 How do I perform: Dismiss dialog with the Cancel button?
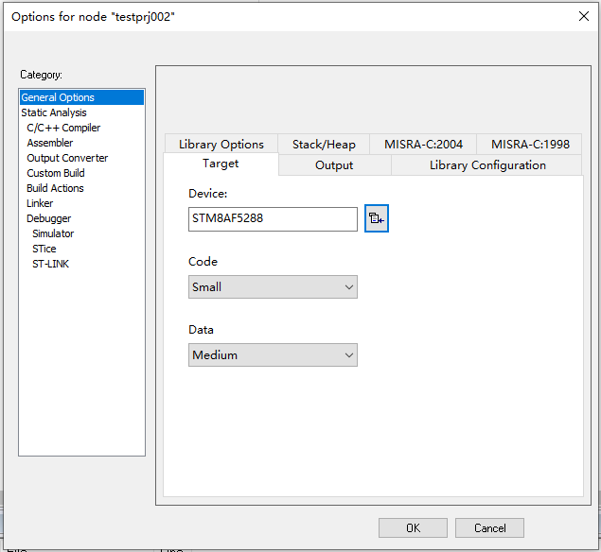(489, 527)
